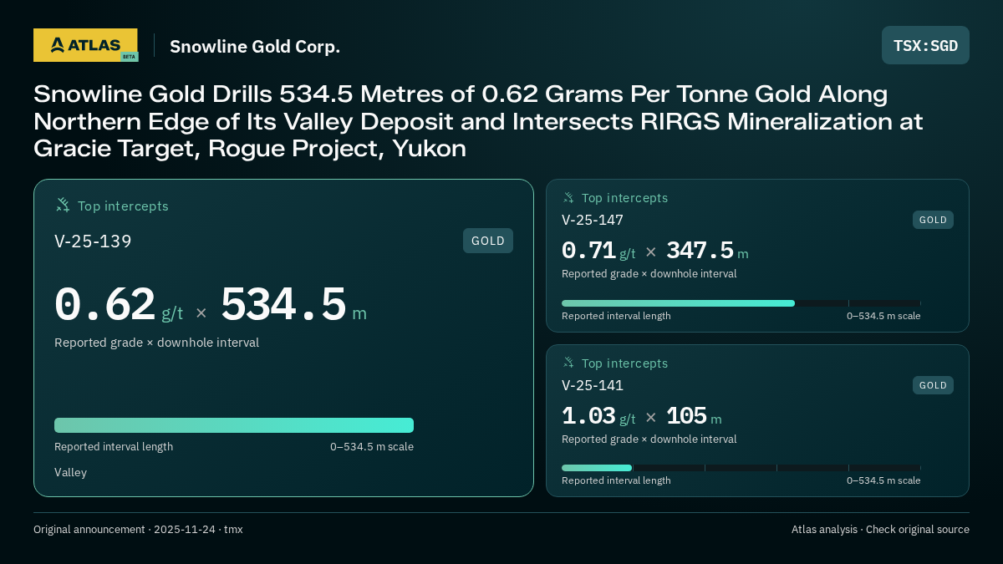Click the TSX:SGD ticker badge
This screenshot has height=564, width=1003.
(925, 45)
